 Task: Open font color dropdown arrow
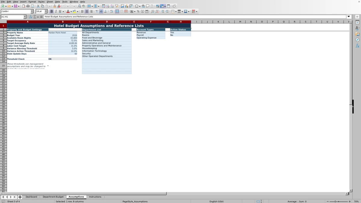71,12
